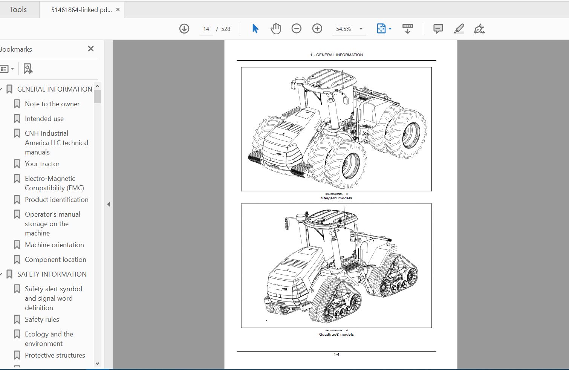Select the Highlight text pen tool
The height and width of the screenshot is (370, 569).
tap(459, 29)
